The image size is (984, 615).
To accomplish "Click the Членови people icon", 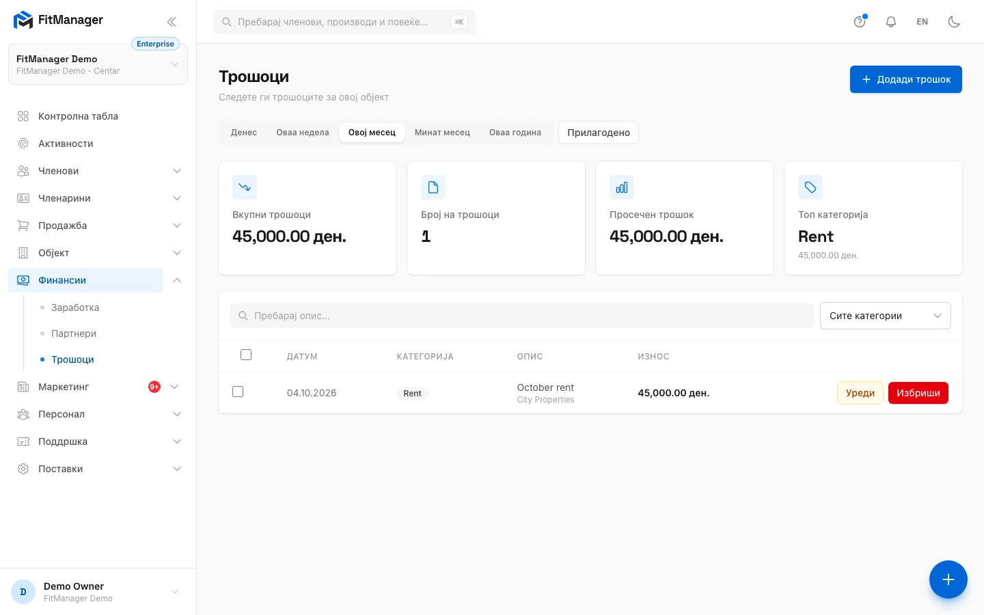I will point(23,171).
